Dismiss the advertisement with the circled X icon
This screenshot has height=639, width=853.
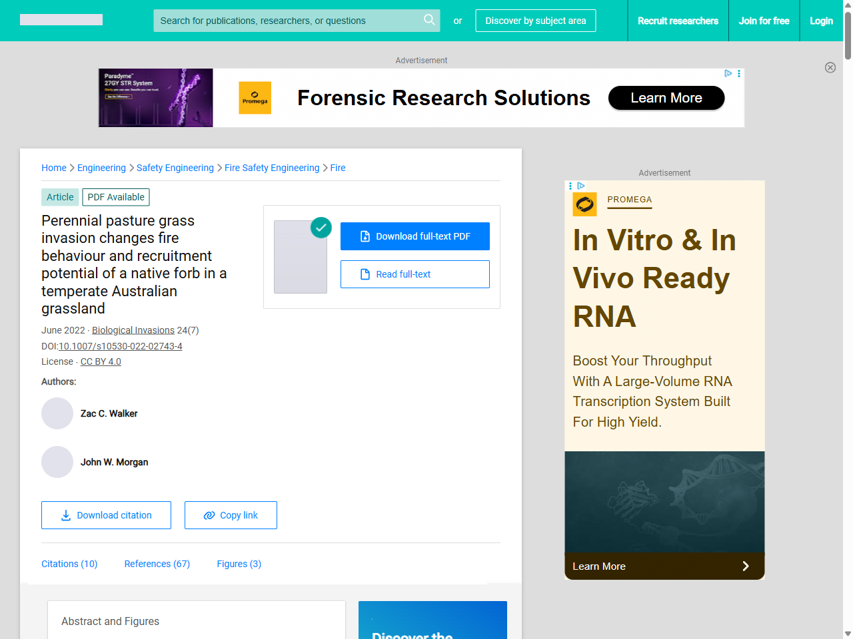[830, 67]
